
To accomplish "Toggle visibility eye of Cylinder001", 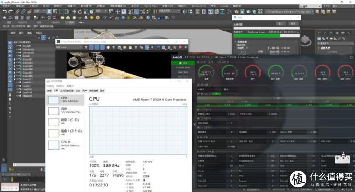I will tap(17, 49).
